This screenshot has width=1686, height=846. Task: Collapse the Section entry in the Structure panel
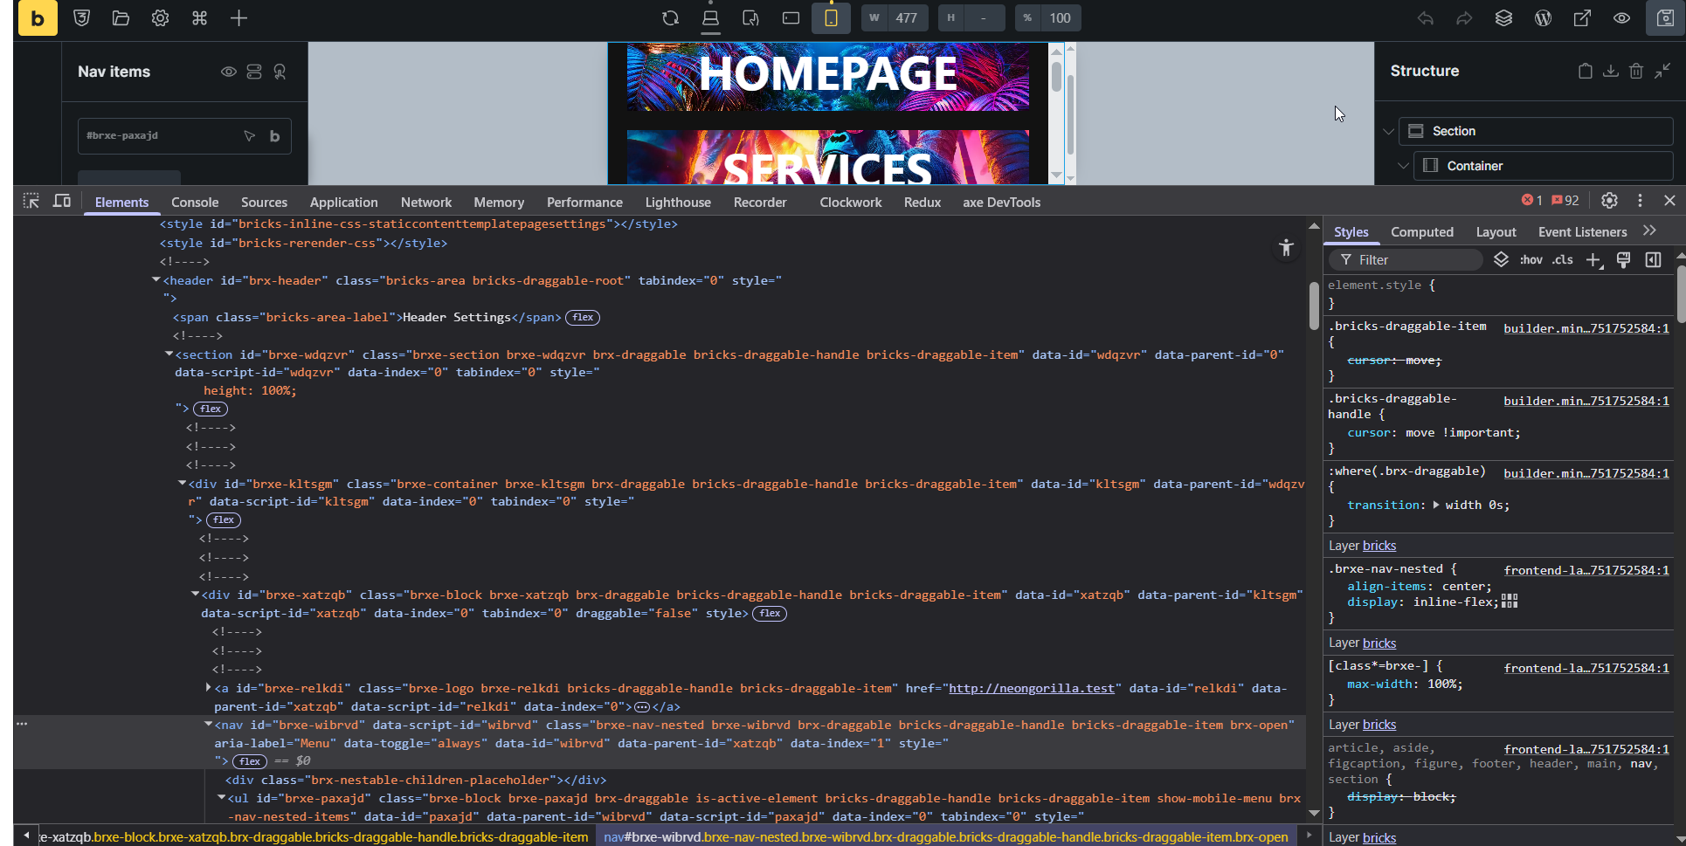[x=1388, y=131]
